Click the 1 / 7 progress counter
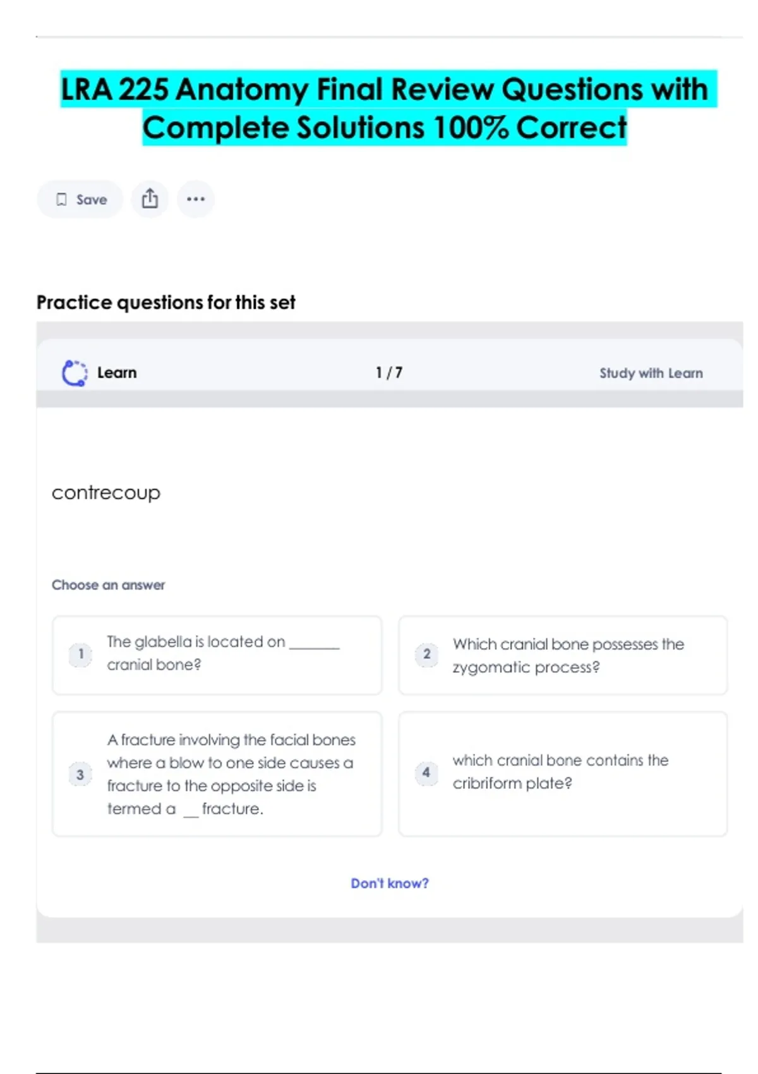Viewport: 758px width, 1074px height. 389,373
